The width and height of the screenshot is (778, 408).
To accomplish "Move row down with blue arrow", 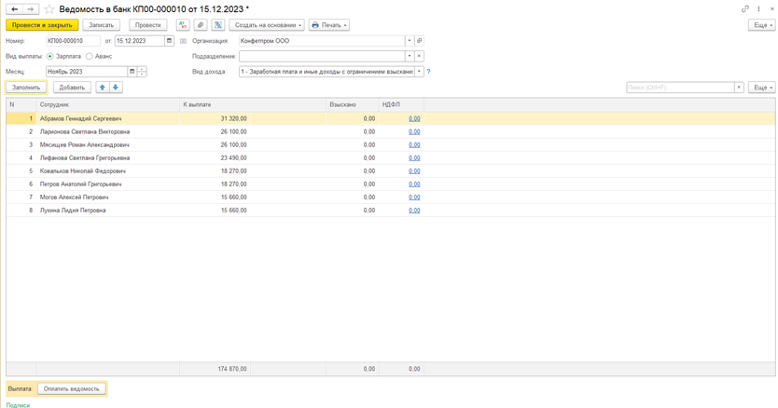I will [x=116, y=88].
